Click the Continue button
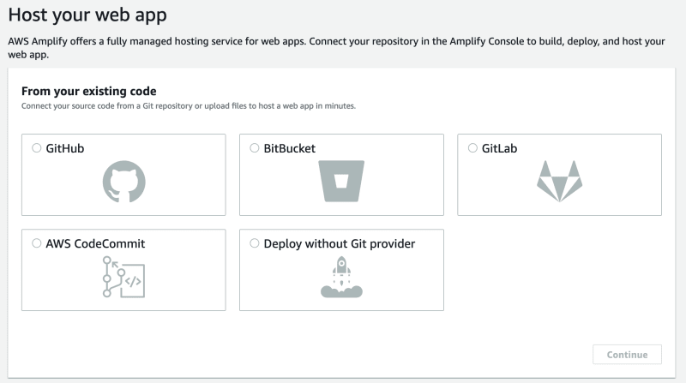This screenshot has width=686, height=383. 627,355
